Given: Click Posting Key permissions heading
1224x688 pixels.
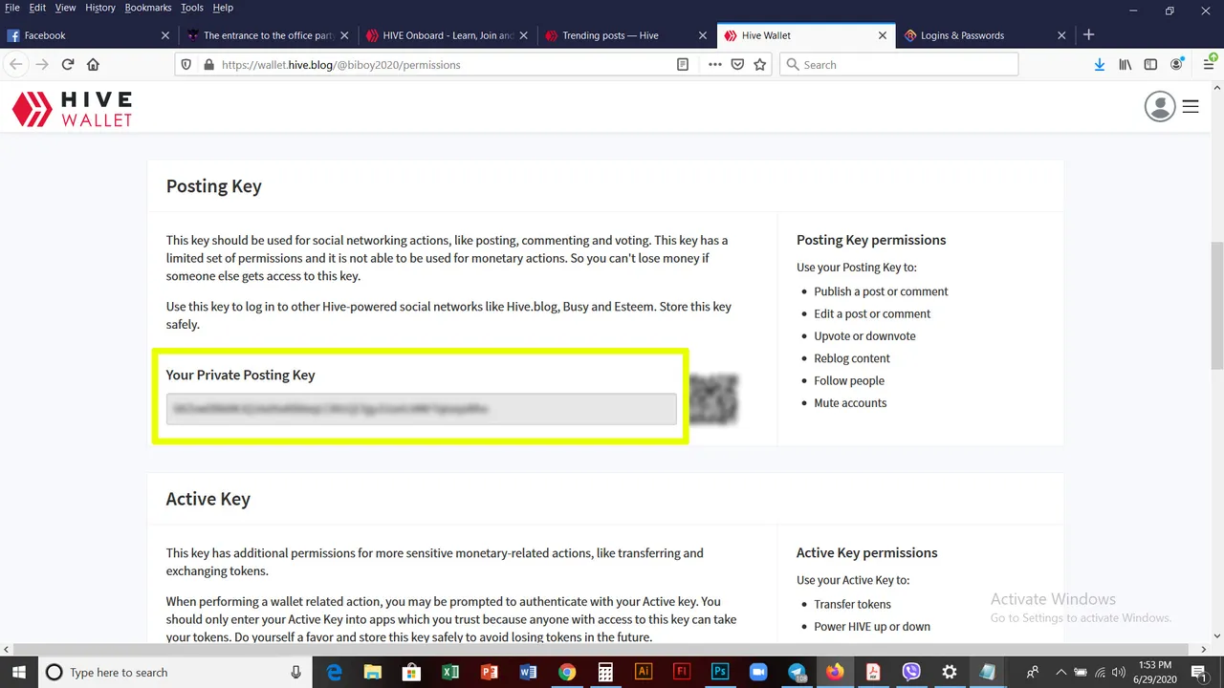Looking at the screenshot, I should click(871, 240).
